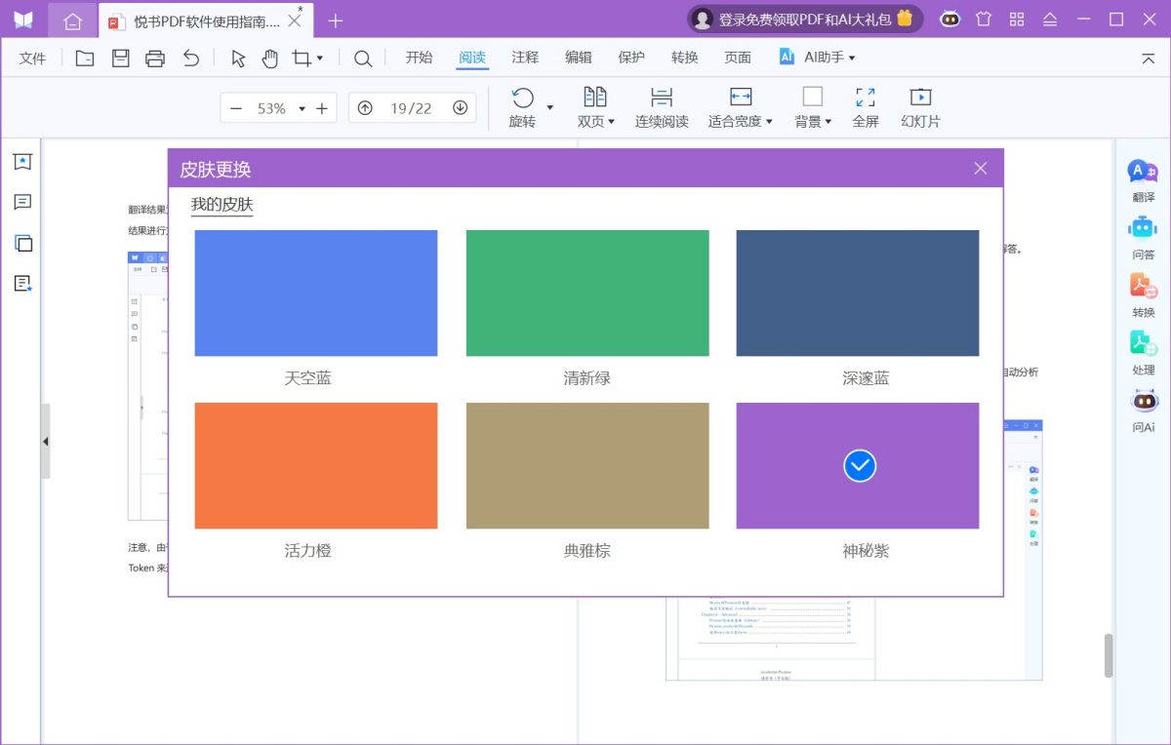Select the hand pan tool
This screenshot has height=745, width=1171.
270,58
